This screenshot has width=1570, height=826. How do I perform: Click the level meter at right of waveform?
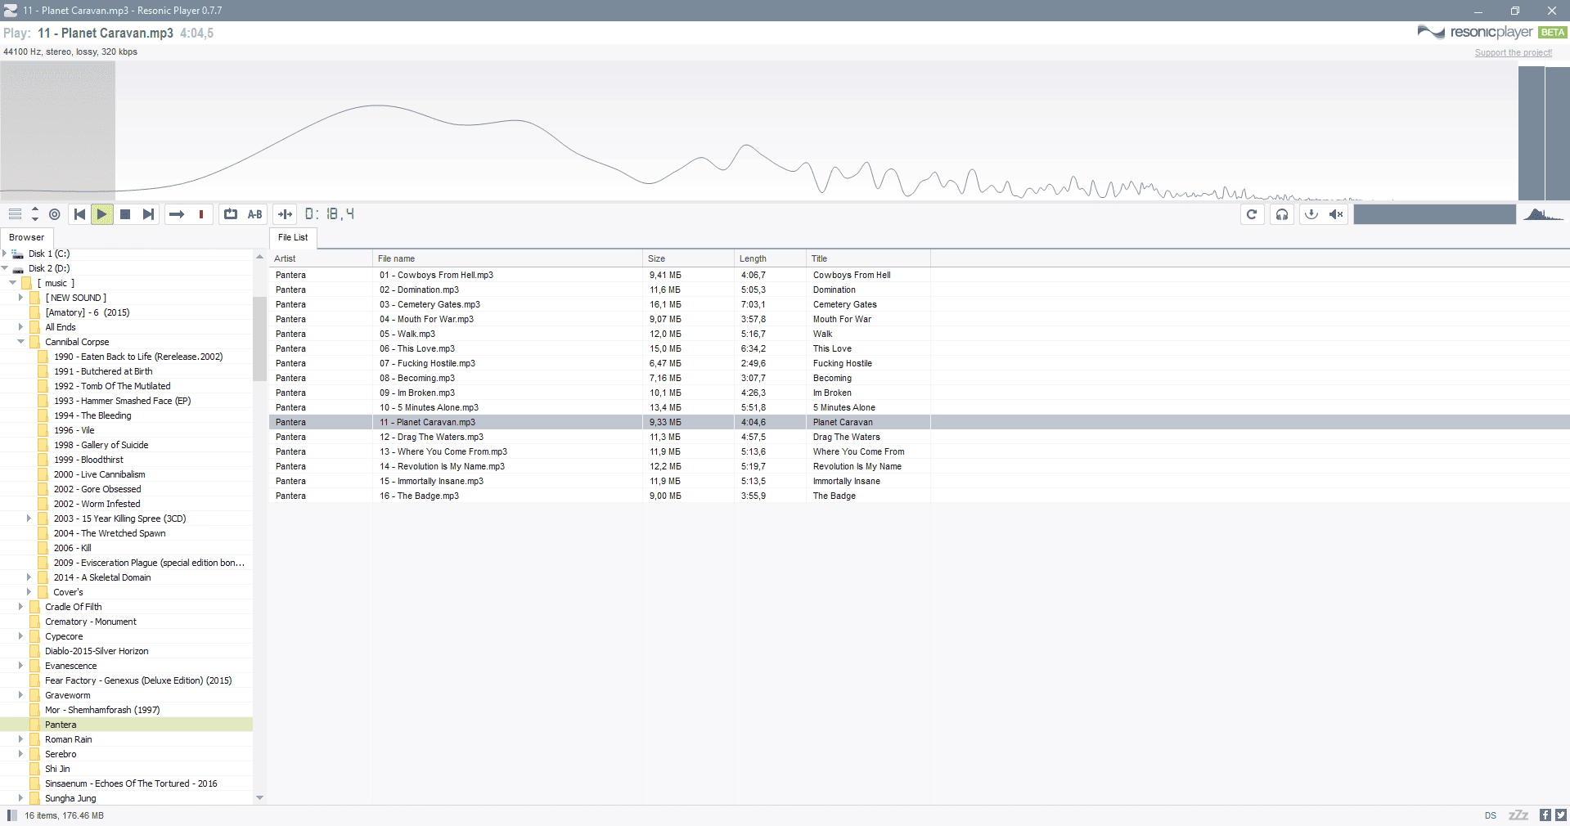pyautogui.click(x=1544, y=132)
